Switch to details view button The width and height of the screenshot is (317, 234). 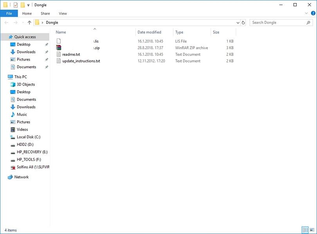(x=305, y=230)
